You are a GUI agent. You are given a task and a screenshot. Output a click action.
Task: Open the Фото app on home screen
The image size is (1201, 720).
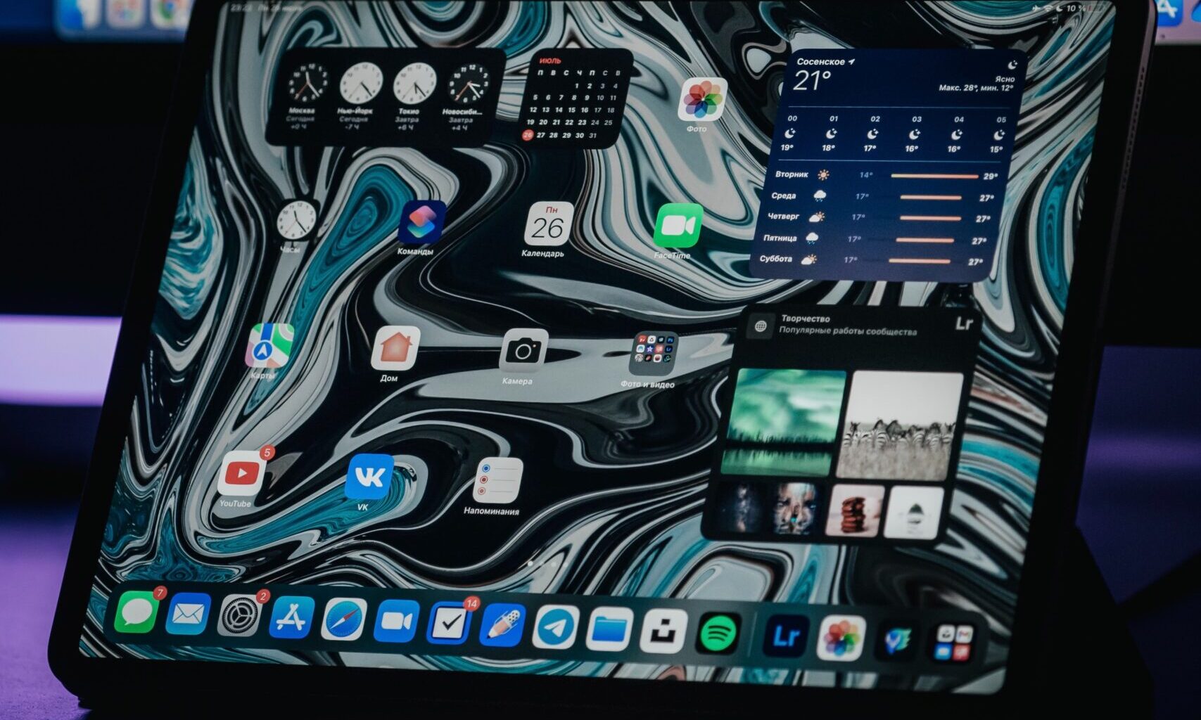coord(702,100)
